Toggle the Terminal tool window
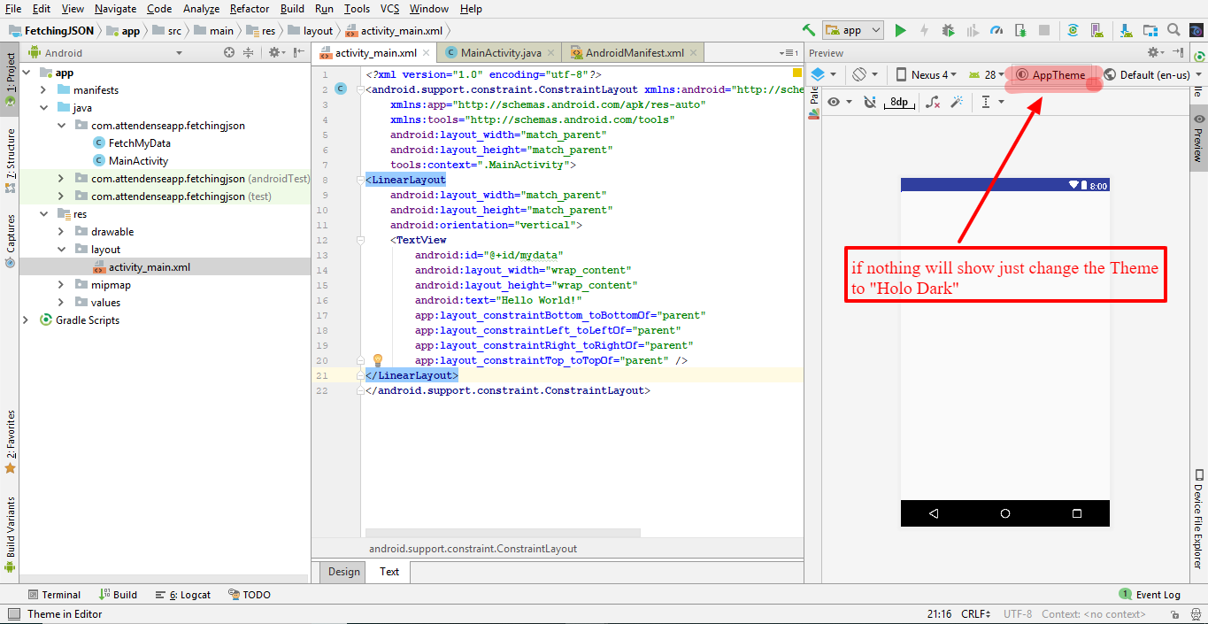The width and height of the screenshot is (1208, 624). (x=54, y=595)
